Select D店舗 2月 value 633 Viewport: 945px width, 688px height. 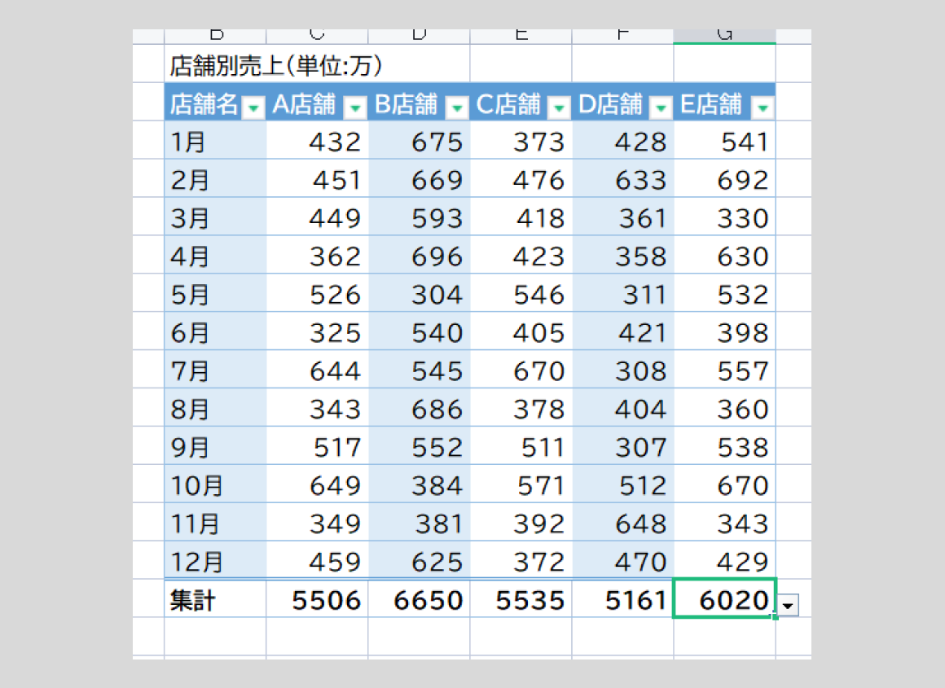click(622, 178)
